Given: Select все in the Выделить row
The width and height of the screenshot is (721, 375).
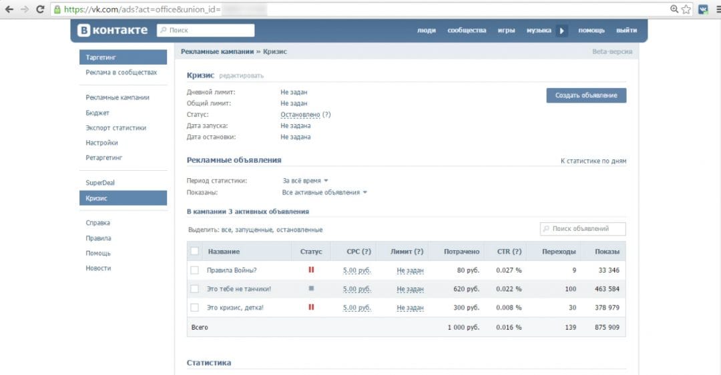Looking at the screenshot, I should [226, 230].
